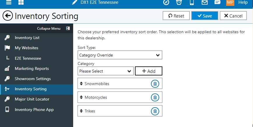Image resolution: width=253 pixels, height=127 pixels.
Task: Click the MP user avatar
Action: [230, 2]
